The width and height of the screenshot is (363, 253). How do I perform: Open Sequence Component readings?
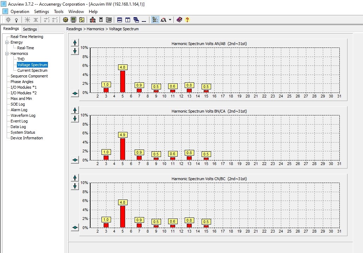pos(29,76)
